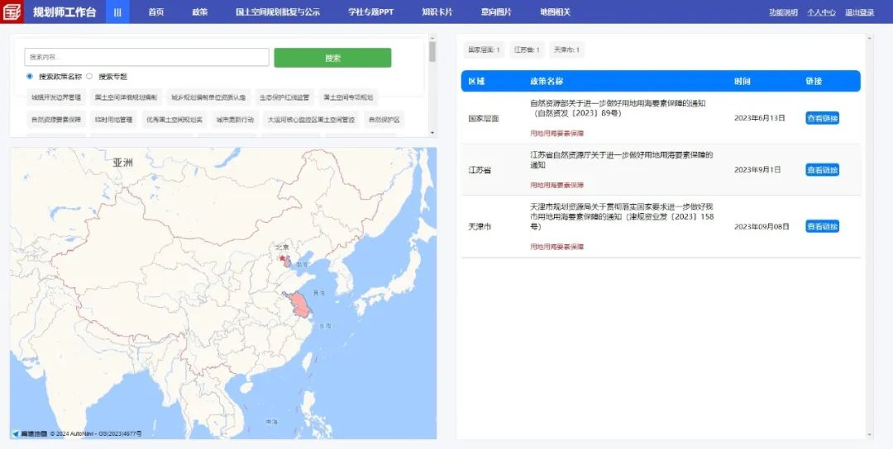Image resolution: width=893 pixels, height=449 pixels.
Task: Click the red 用地用海要素保障 tag in 江苏省 row
Action: coord(557,185)
